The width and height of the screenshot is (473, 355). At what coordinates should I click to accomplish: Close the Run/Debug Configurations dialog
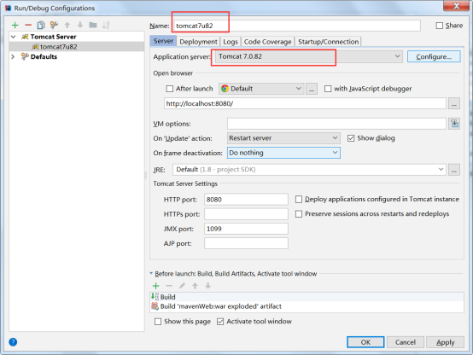point(457,5)
